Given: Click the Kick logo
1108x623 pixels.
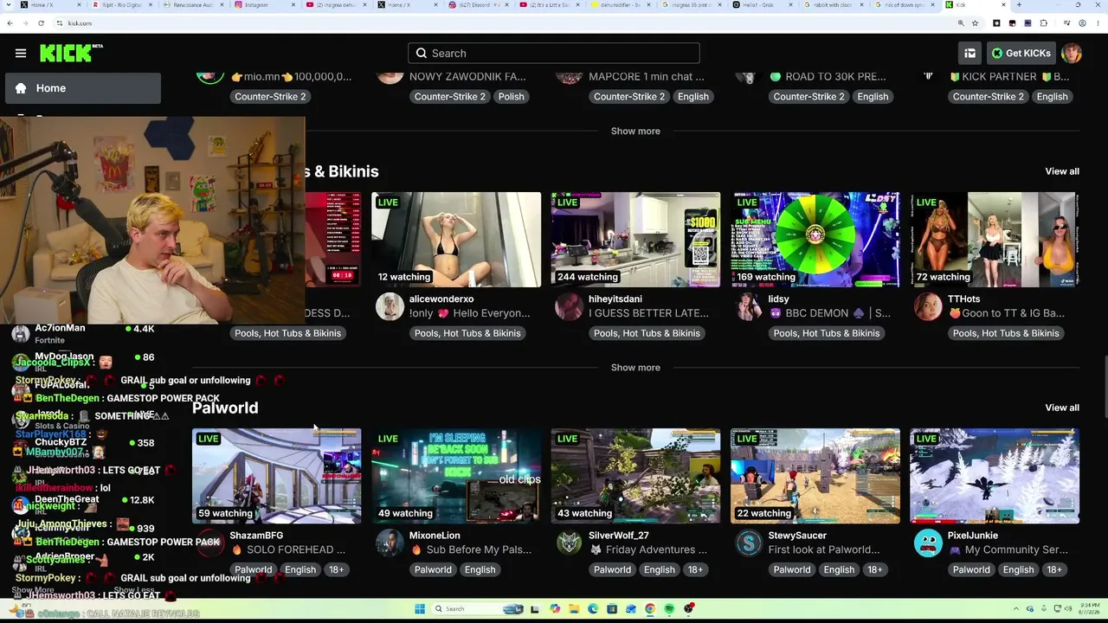Looking at the screenshot, I should point(71,53).
